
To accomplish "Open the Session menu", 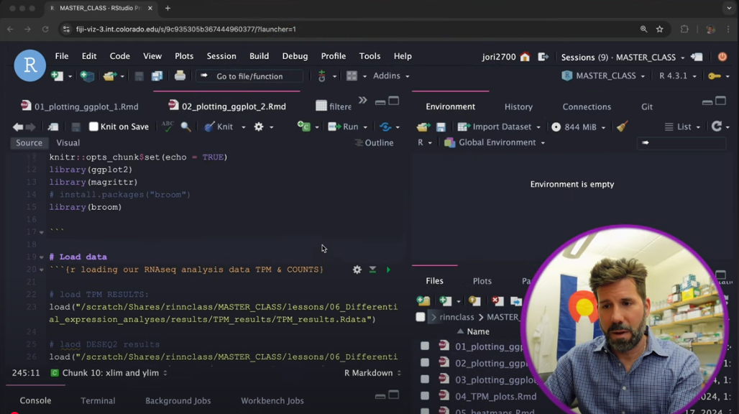I will coord(221,56).
